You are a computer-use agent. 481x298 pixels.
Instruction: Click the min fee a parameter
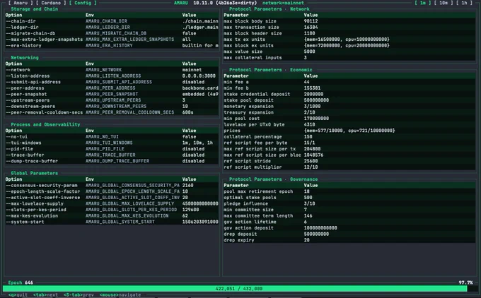[x=236, y=82]
